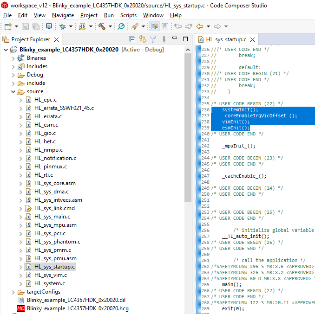This screenshot has width=315, height=314.
Task: Select HL_errata_SSWF021_45.c file
Action: [64, 108]
